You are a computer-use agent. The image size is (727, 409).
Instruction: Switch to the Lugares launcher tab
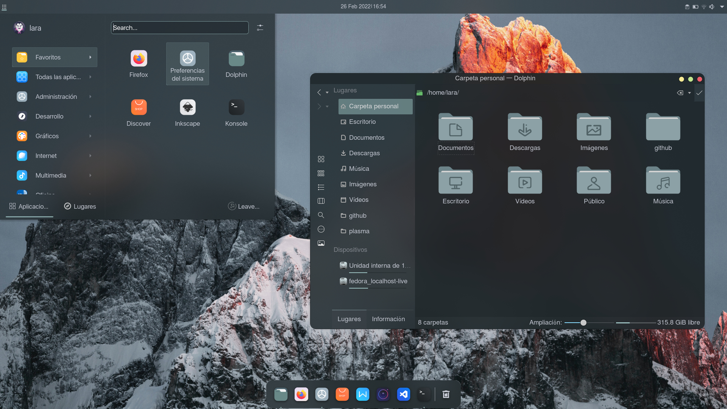pyautogui.click(x=80, y=206)
